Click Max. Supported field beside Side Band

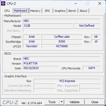tap(90, 90)
